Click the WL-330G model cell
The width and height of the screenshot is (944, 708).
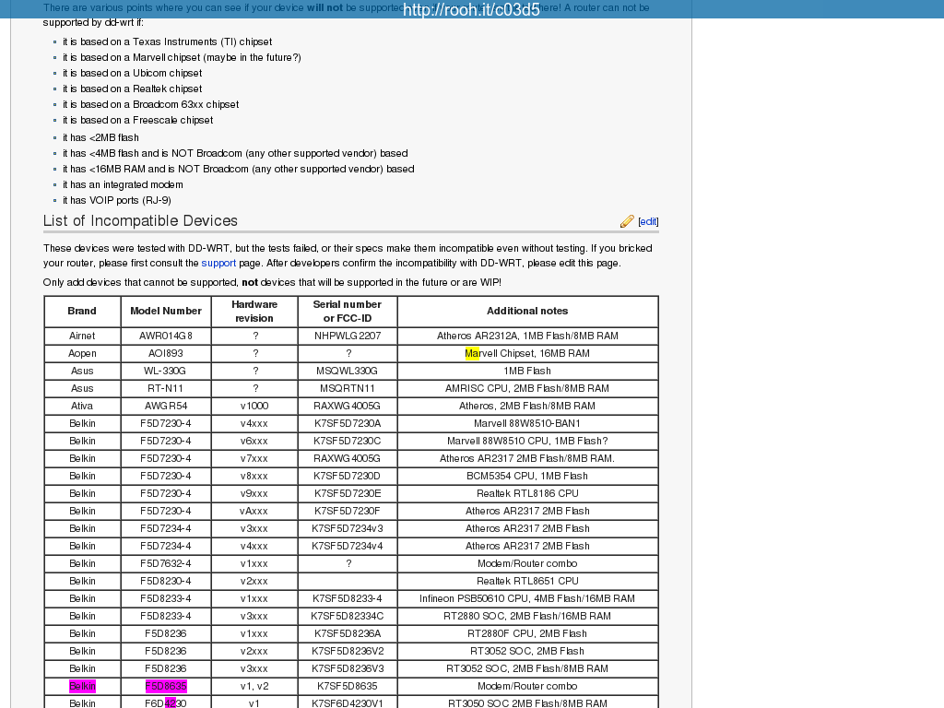(166, 371)
